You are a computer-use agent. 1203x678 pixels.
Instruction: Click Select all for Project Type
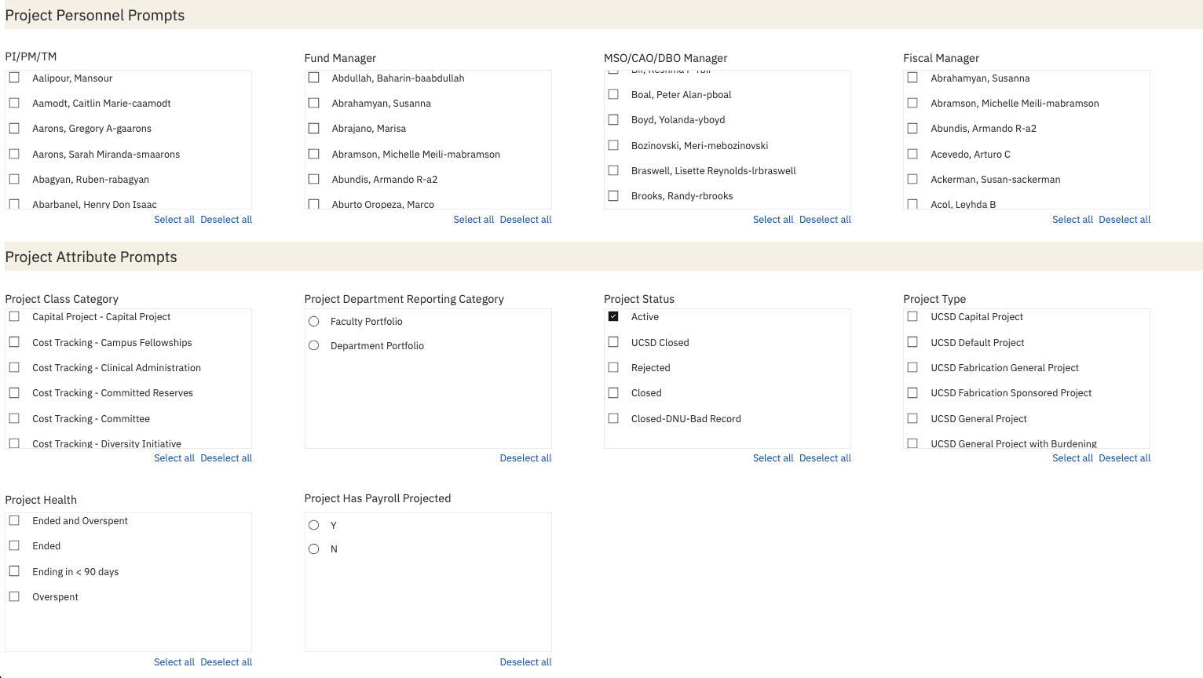(x=1073, y=457)
